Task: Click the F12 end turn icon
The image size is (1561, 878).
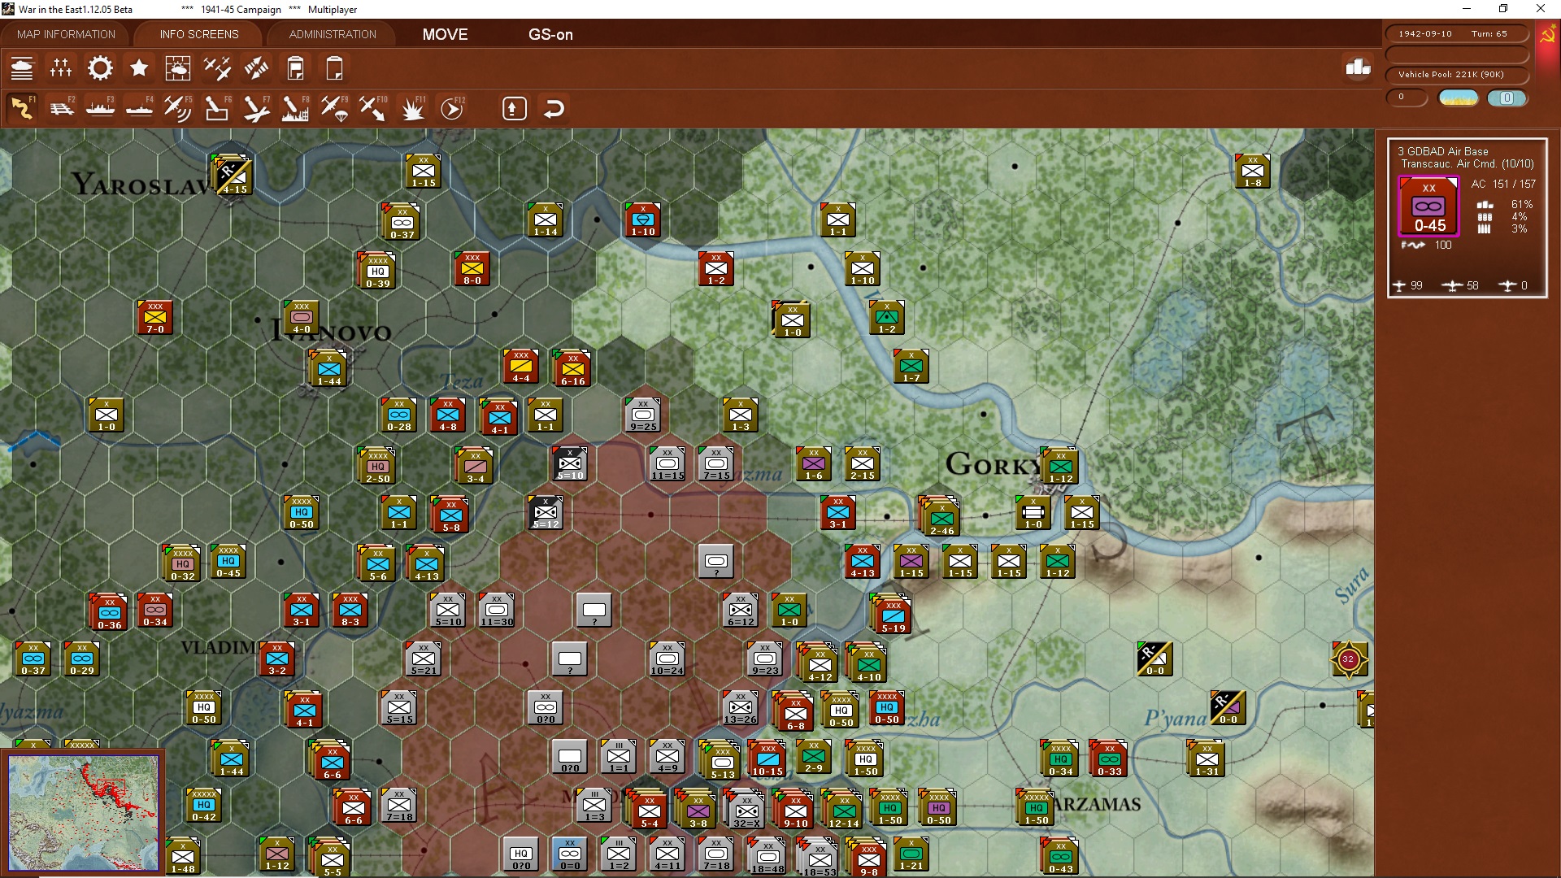Action: (452, 108)
